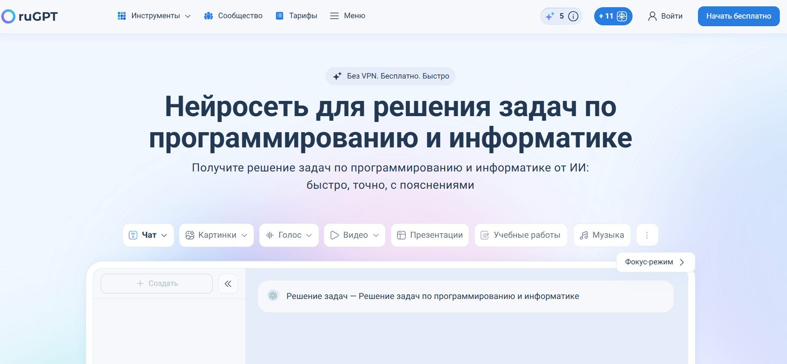Viewport: 787px width, 364px height.
Task: Click the +11 bonus gift badge
Action: 613,16
